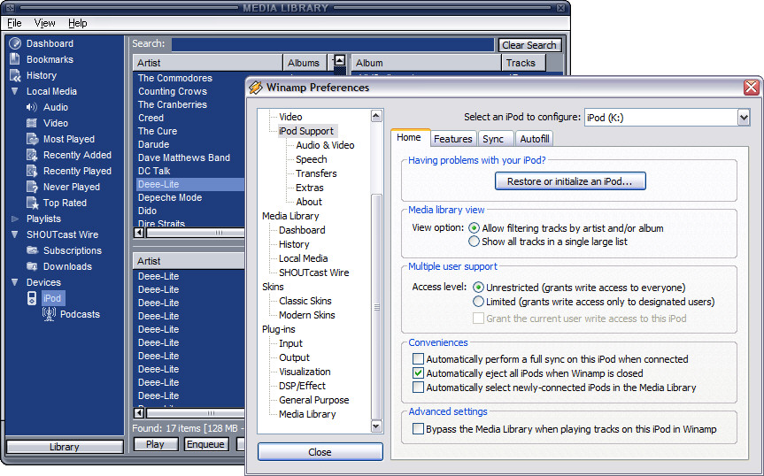Open DSP/Effect plug-ins page
The image size is (764, 476).
(x=302, y=386)
